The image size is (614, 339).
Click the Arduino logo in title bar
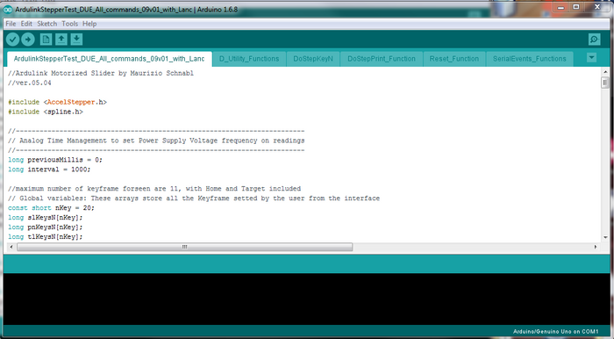pos(8,10)
